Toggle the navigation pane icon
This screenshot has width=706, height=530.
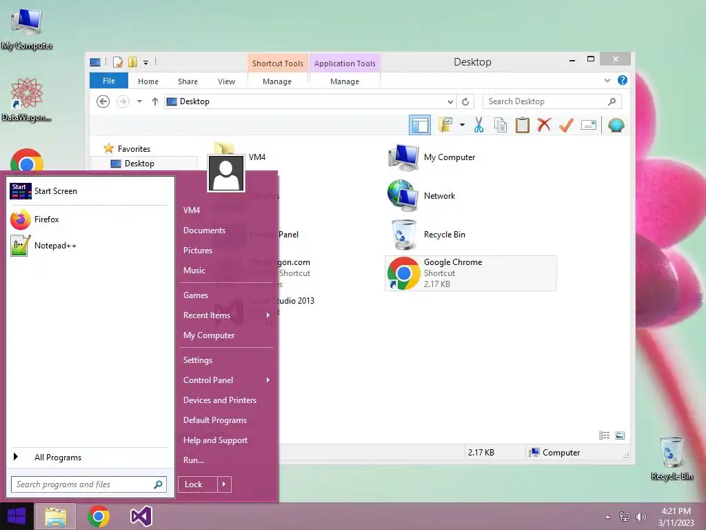pos(420,125)
